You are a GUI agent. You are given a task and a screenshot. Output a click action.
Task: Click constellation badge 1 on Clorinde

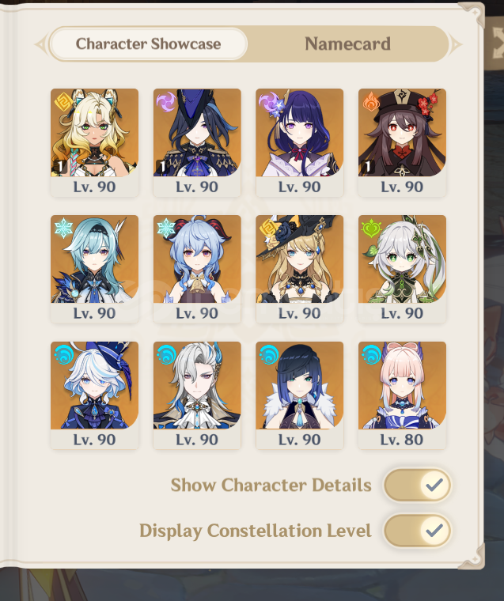(x=162, y=166)
